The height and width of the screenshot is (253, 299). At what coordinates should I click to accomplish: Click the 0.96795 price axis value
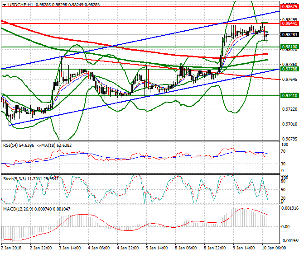[289, 139]
